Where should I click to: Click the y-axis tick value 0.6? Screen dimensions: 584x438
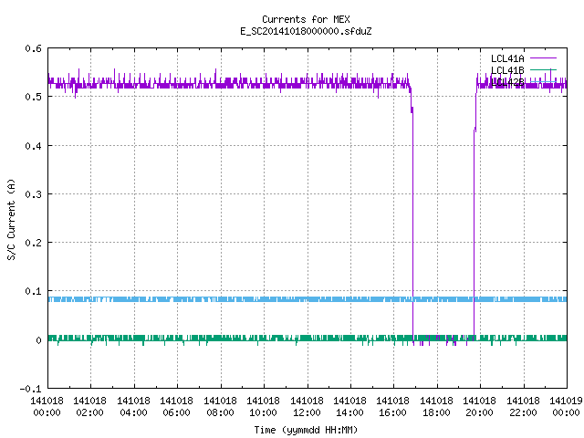pos(33,48)
